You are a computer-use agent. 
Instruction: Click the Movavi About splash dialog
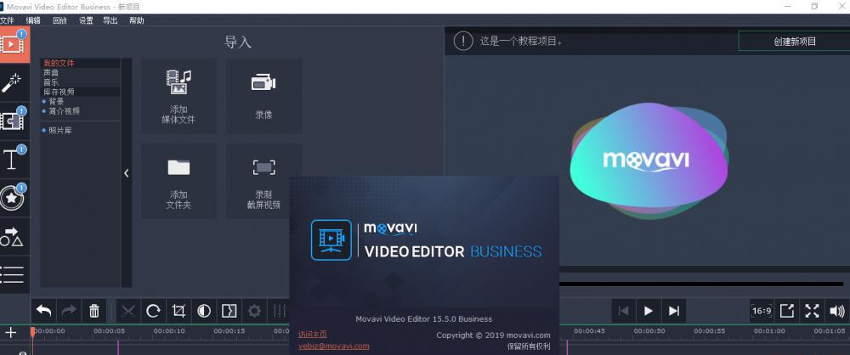424,264
